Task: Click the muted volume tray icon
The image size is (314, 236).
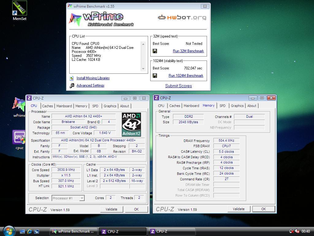Action: 297,231
